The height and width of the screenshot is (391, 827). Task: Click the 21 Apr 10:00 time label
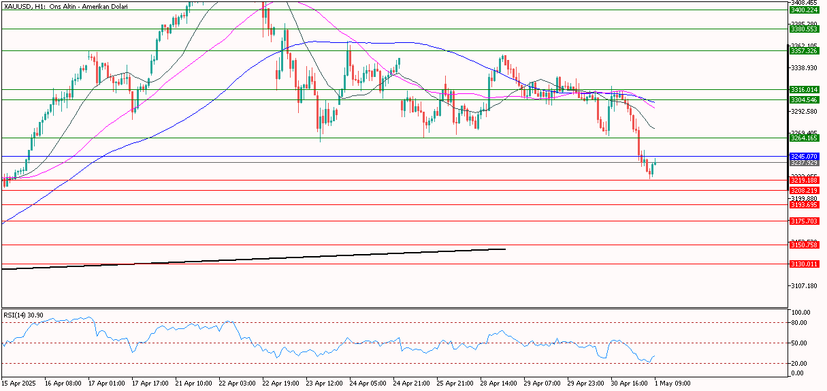193,384
